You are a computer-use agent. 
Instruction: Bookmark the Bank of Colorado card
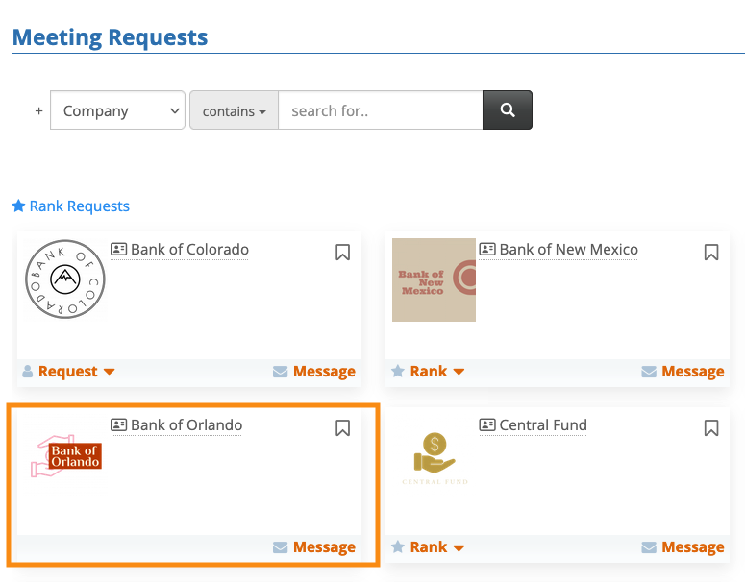click(x=342, y=253)
